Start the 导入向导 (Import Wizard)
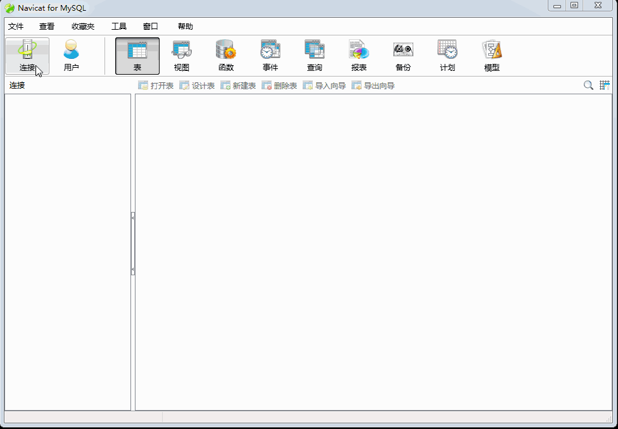 coord(324,85)
